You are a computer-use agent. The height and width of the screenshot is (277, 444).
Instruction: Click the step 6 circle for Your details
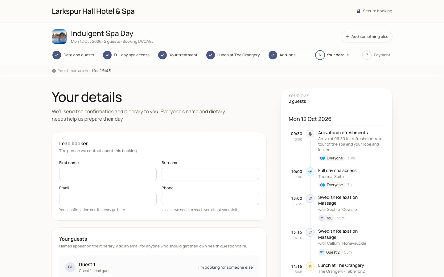click(x=320, y=55)
